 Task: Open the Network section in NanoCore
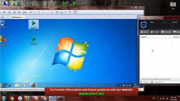point(166,32)
